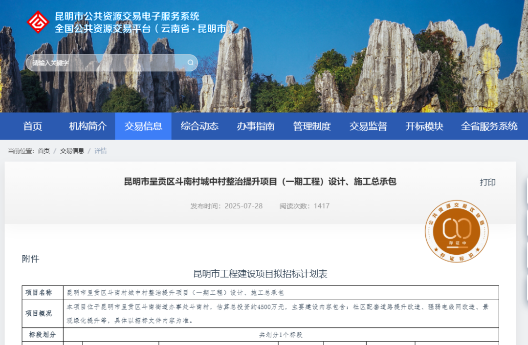This screenshot has width=528, height=345.
Task: Click the 昆明市公共资源交易电子服务系统 header title
Action: tap(127, 17)
